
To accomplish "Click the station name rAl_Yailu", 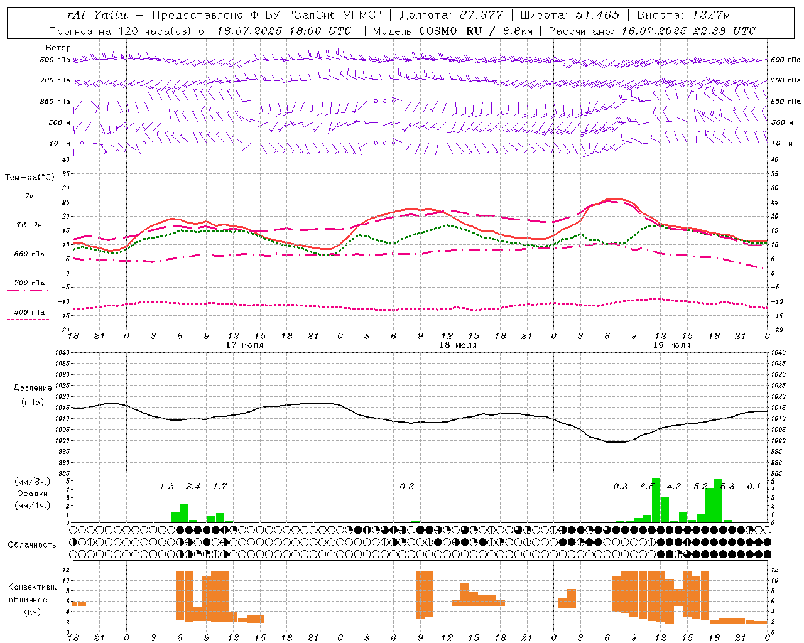I will click(x=97, y=15).
